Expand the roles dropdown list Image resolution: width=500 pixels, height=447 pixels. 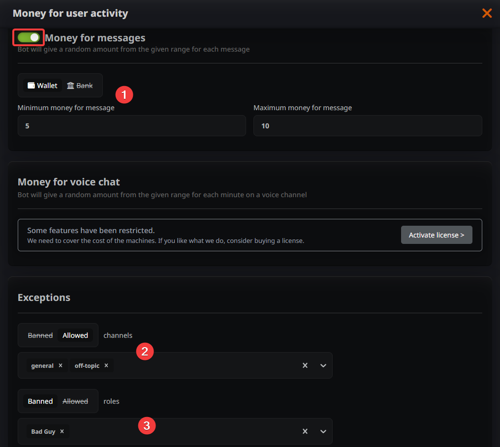point(323,431)
